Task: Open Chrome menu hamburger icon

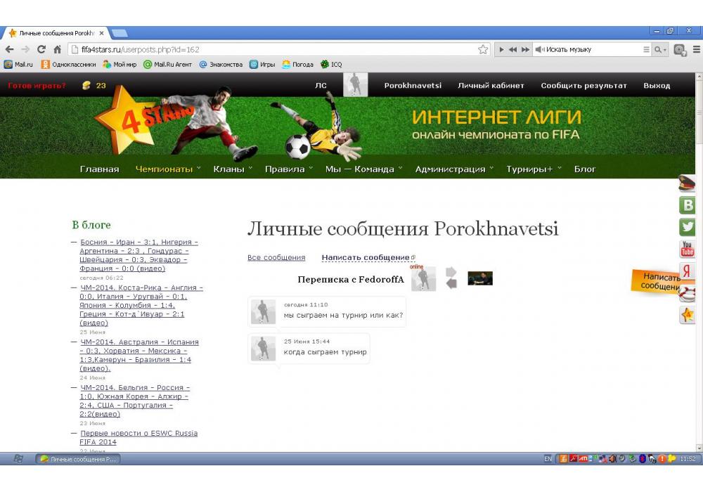Action: coord(696,50)
